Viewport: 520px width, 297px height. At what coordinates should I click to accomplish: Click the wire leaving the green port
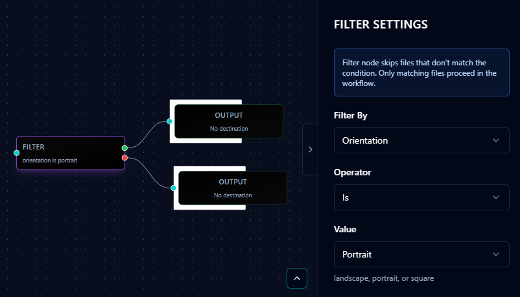coord(147,133)
